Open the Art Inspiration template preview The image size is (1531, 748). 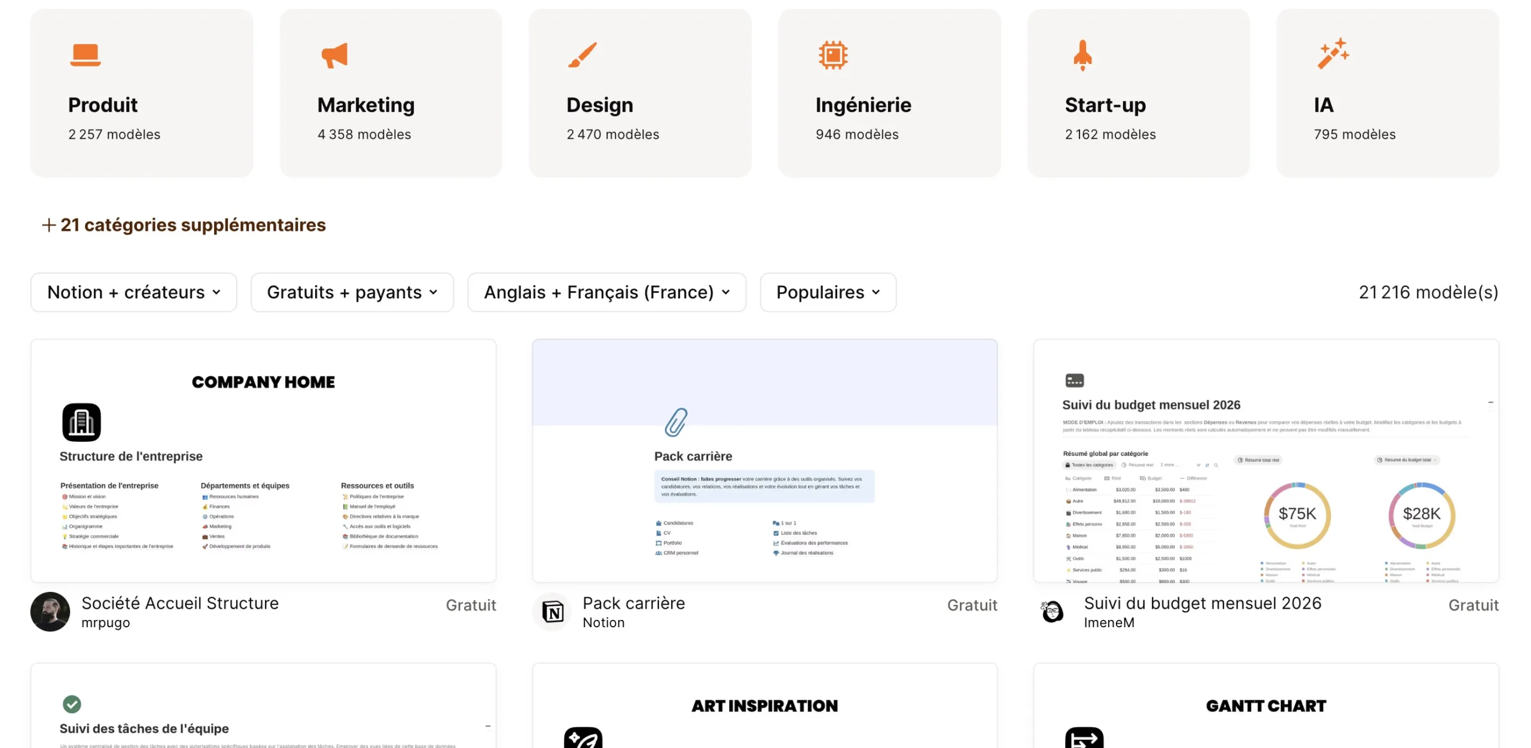click(764, 706)
